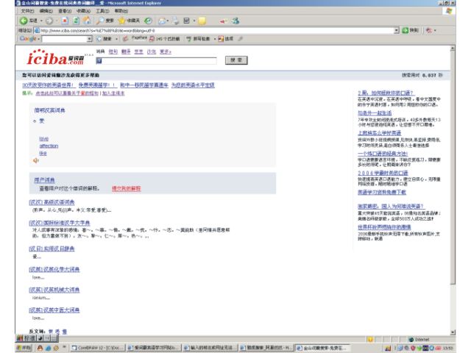Click into the iciba search input field

click(156, 60)
